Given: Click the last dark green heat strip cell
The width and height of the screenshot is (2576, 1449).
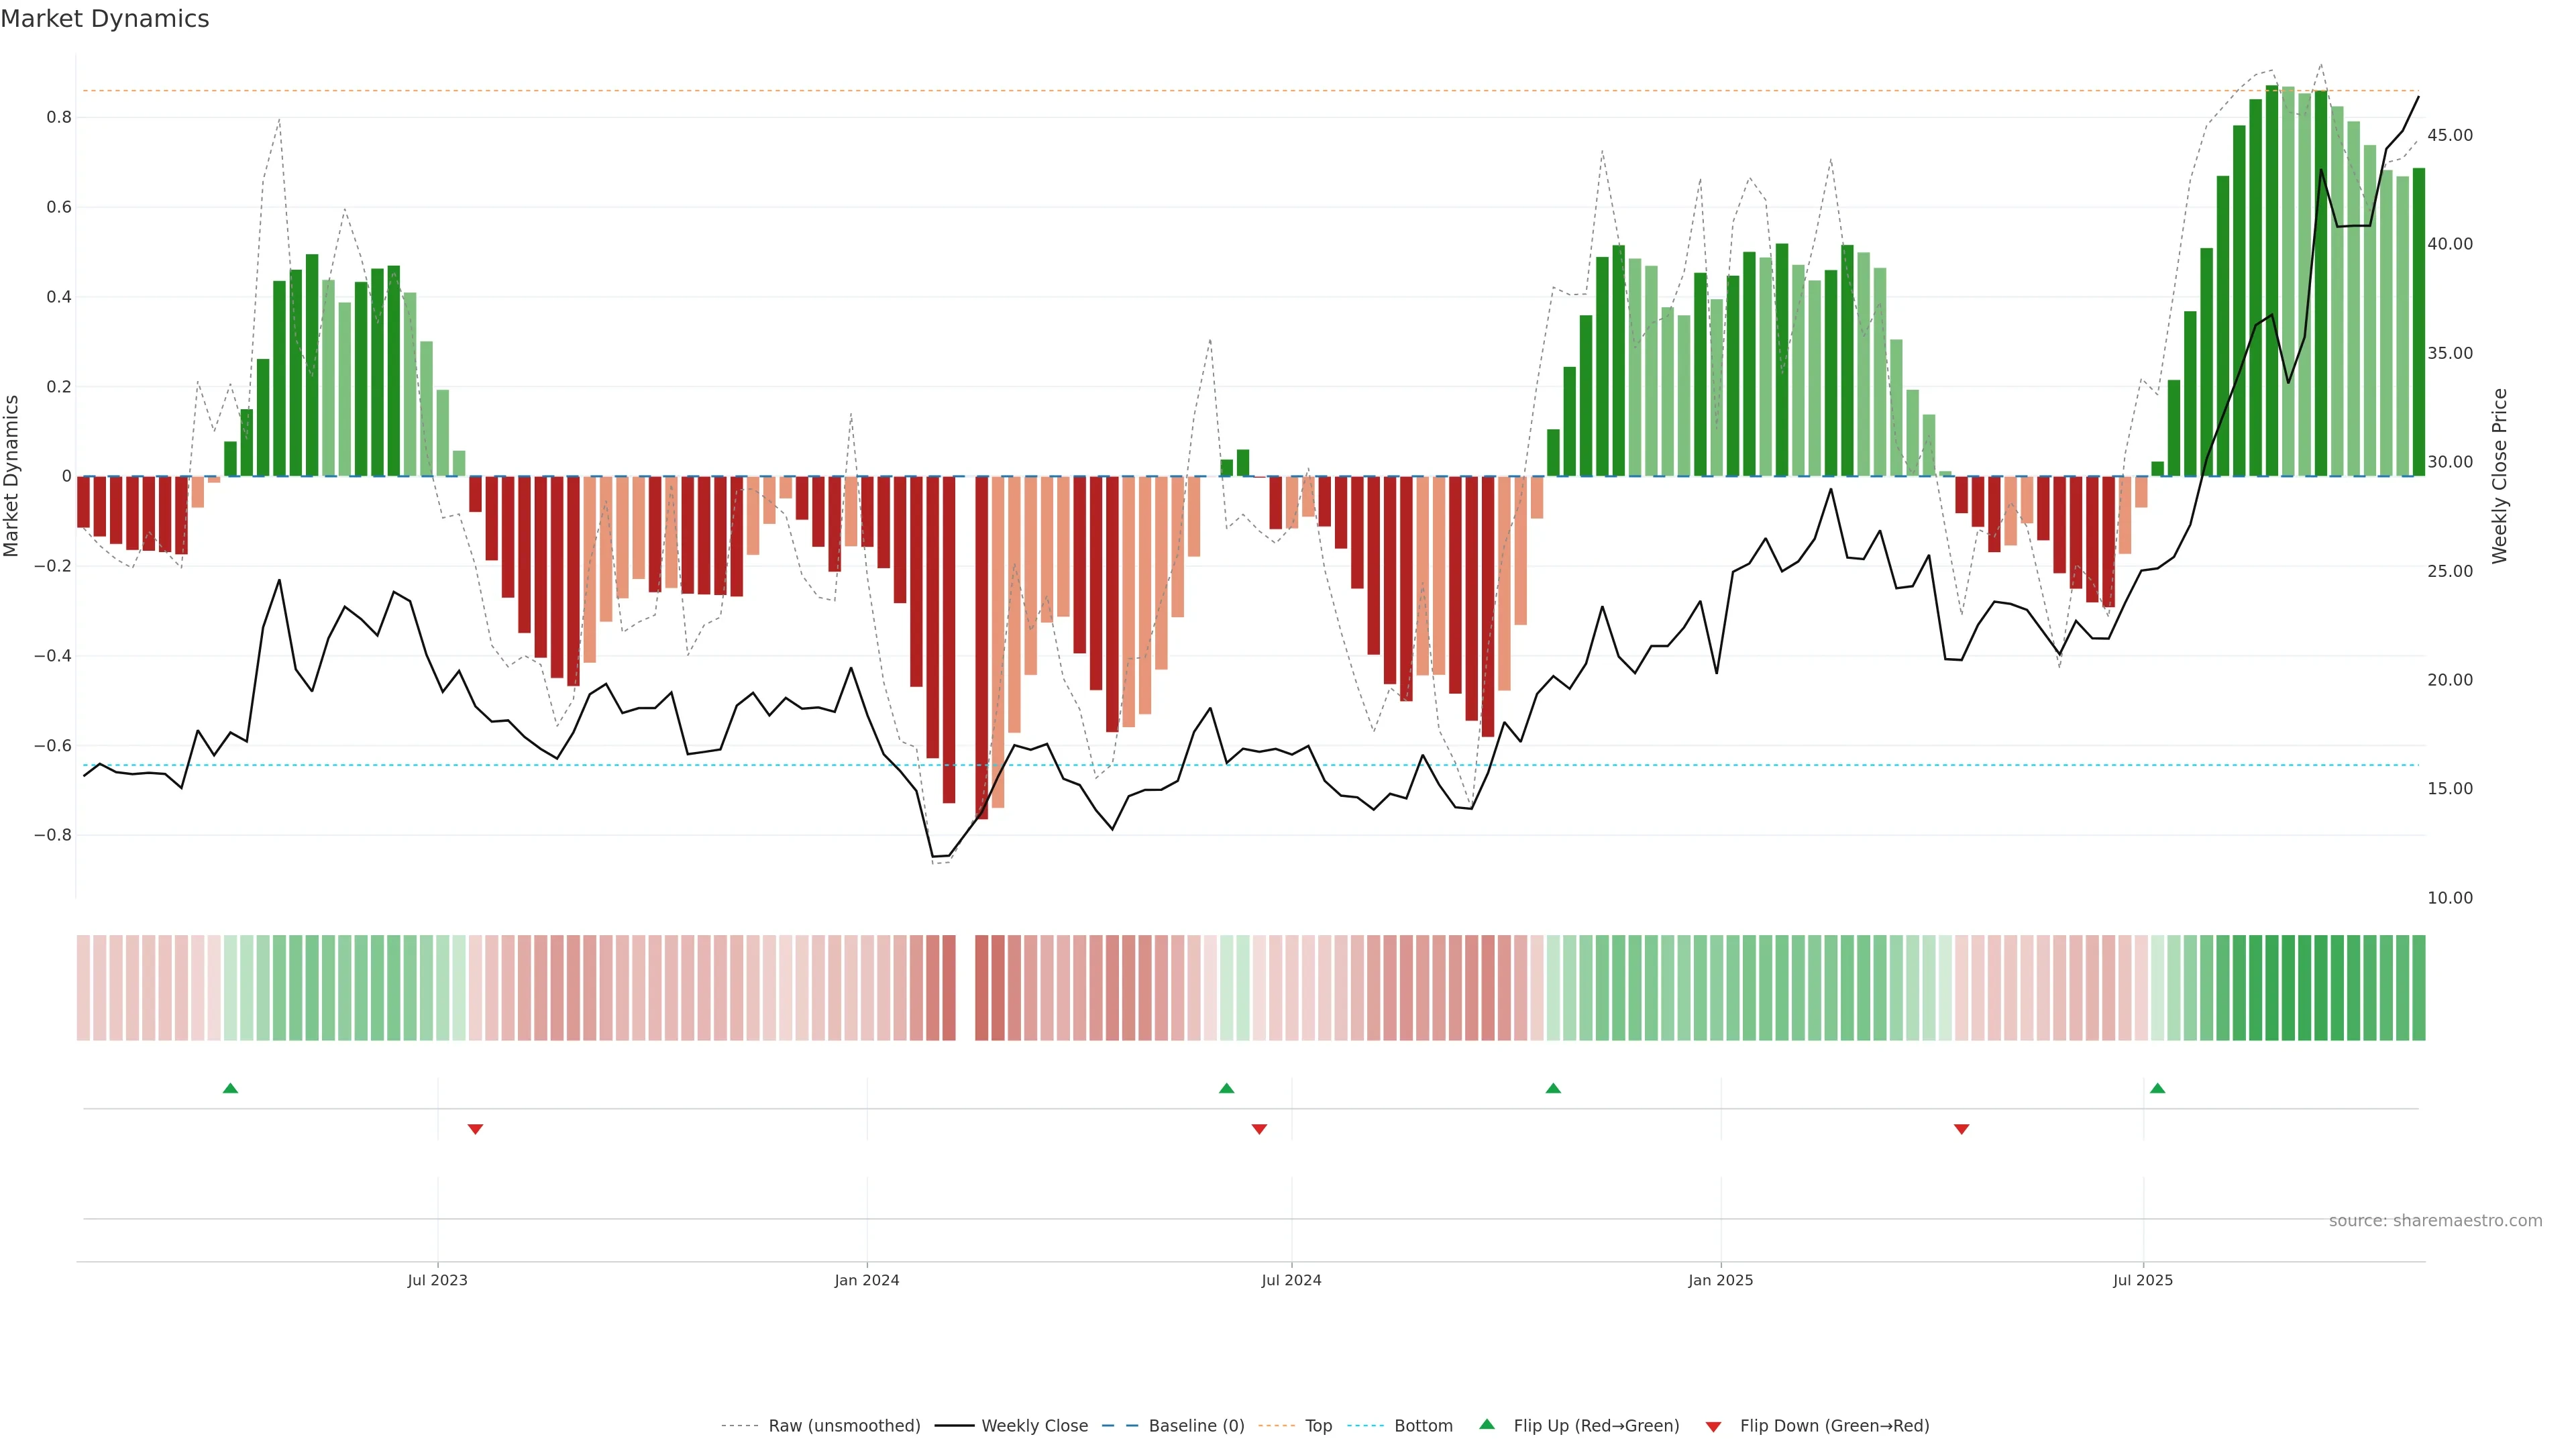Looking at the screenshot, I should point(2418,987).
